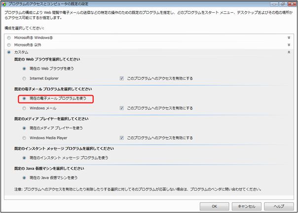Click the OK button

click(x=215, y=207)
